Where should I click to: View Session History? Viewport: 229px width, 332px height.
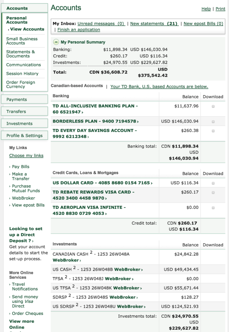(x=22, y=74)
